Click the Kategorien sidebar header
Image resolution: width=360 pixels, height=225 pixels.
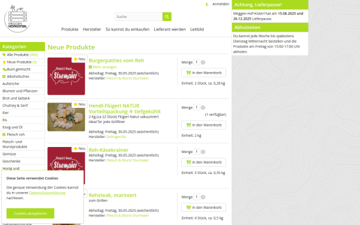point(22,47)
